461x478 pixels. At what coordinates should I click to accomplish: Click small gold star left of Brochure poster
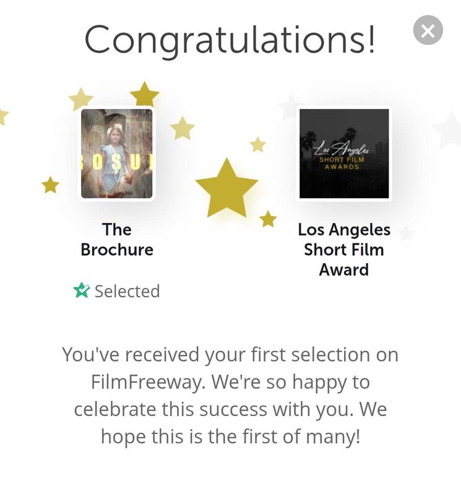point(50,185)
